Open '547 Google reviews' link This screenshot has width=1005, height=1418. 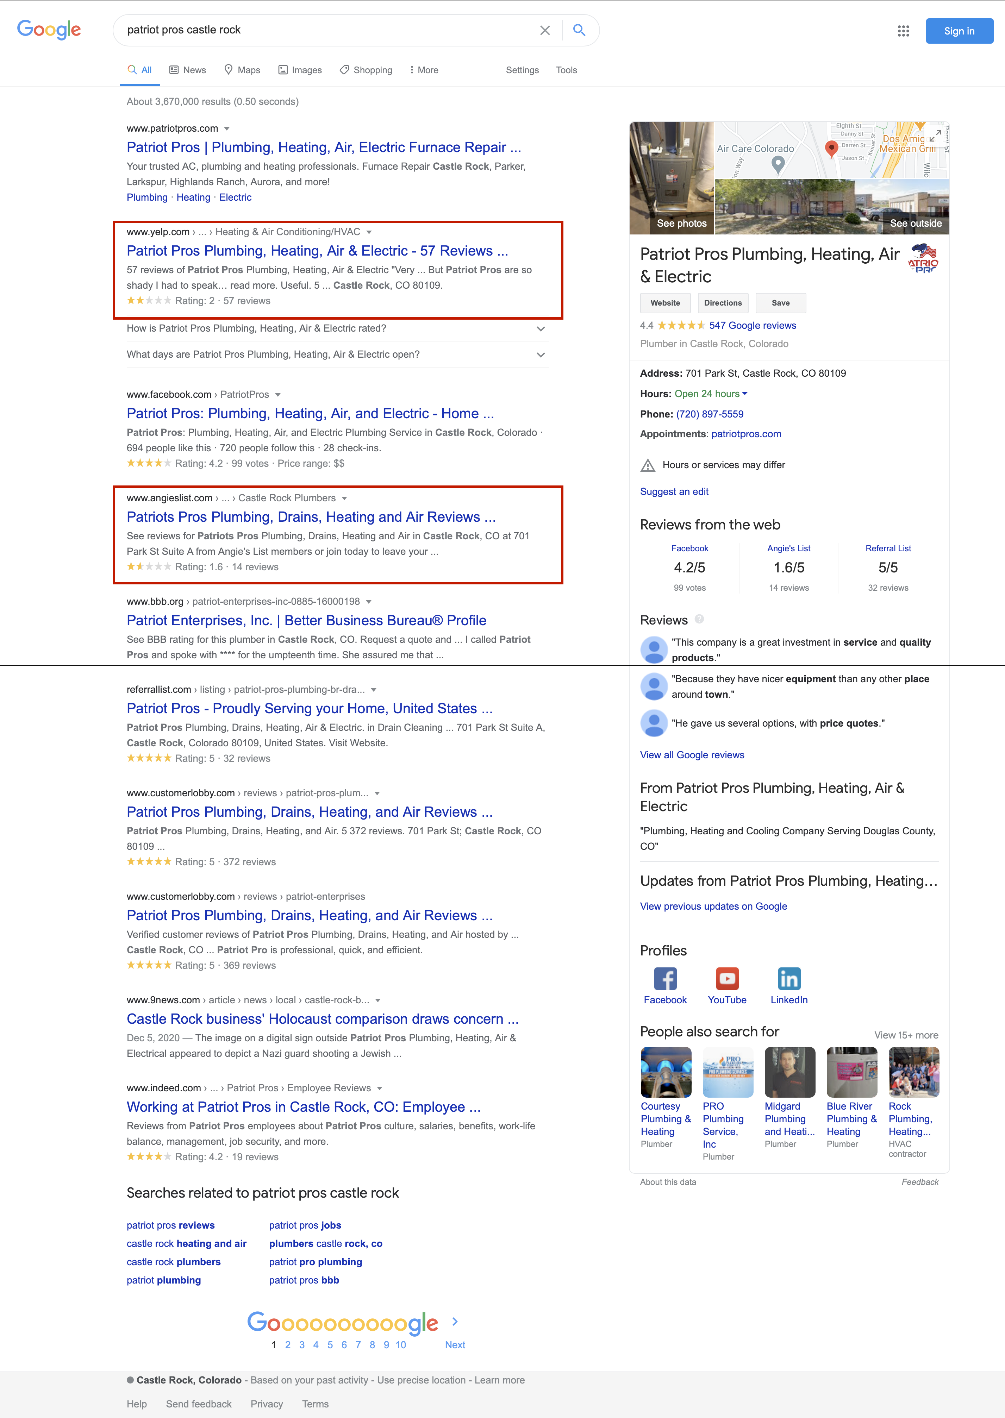pyautogui.click(x=752, y=325)
